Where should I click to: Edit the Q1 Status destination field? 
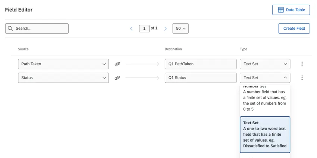click(x=200, y=78)
